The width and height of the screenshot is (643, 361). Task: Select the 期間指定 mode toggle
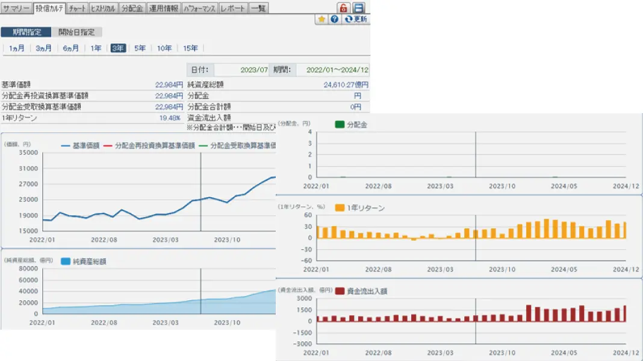point(26,32)
